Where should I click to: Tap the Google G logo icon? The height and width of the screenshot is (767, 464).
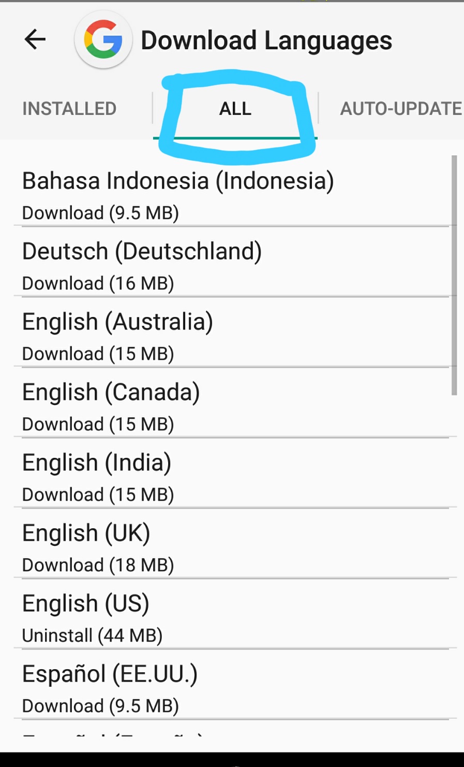(103, 40)
